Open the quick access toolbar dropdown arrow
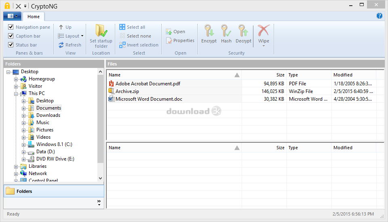The height and width of the screenshot is (222, 388). pyautogui.click(x=25, y=6)
